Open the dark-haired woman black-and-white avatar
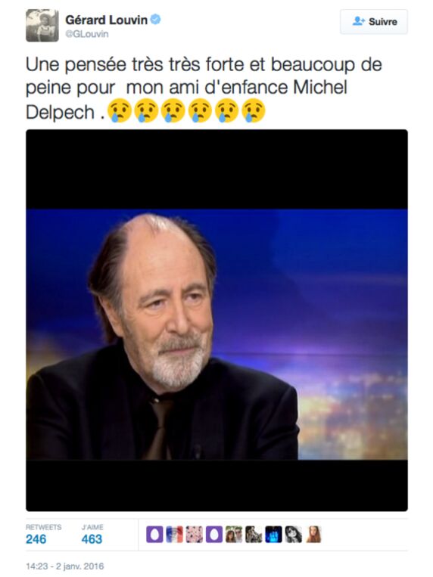Screen dimensions: 433x577 click(294, 535)
